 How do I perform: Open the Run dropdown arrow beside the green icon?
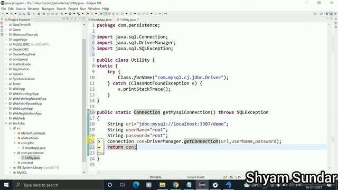(74, 14)
